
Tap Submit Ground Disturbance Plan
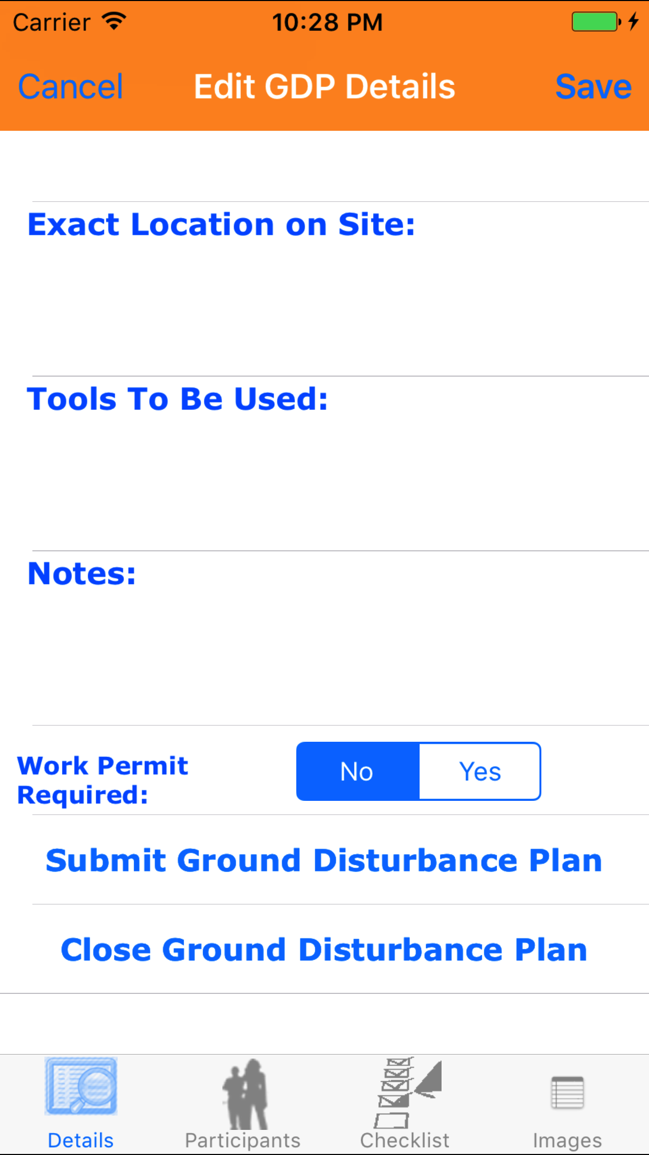coord(324,860)
